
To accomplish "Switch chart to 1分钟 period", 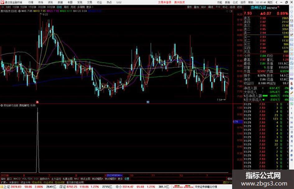I will click(16, 7).
